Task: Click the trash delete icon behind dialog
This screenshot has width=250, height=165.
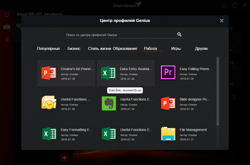Action: (234, 98)
